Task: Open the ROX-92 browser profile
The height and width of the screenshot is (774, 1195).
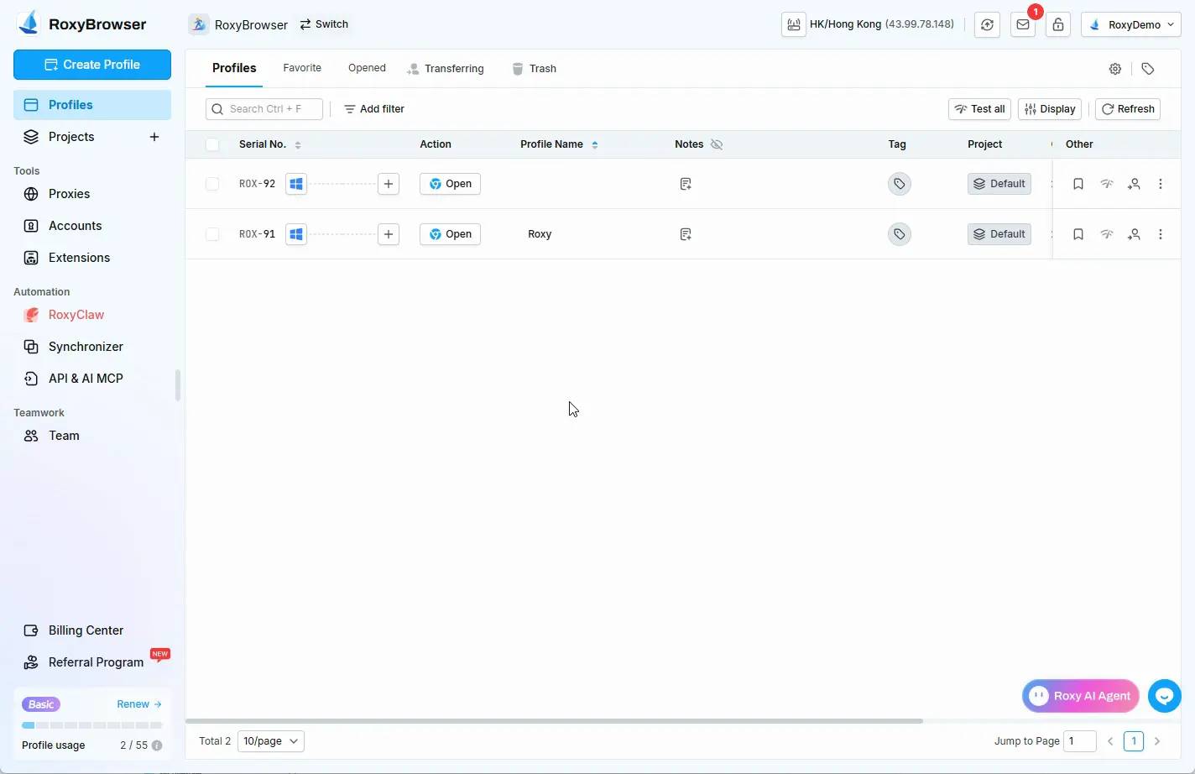Action: 450,184
